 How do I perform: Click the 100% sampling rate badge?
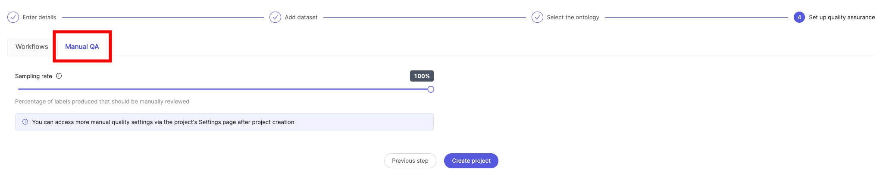422,76
